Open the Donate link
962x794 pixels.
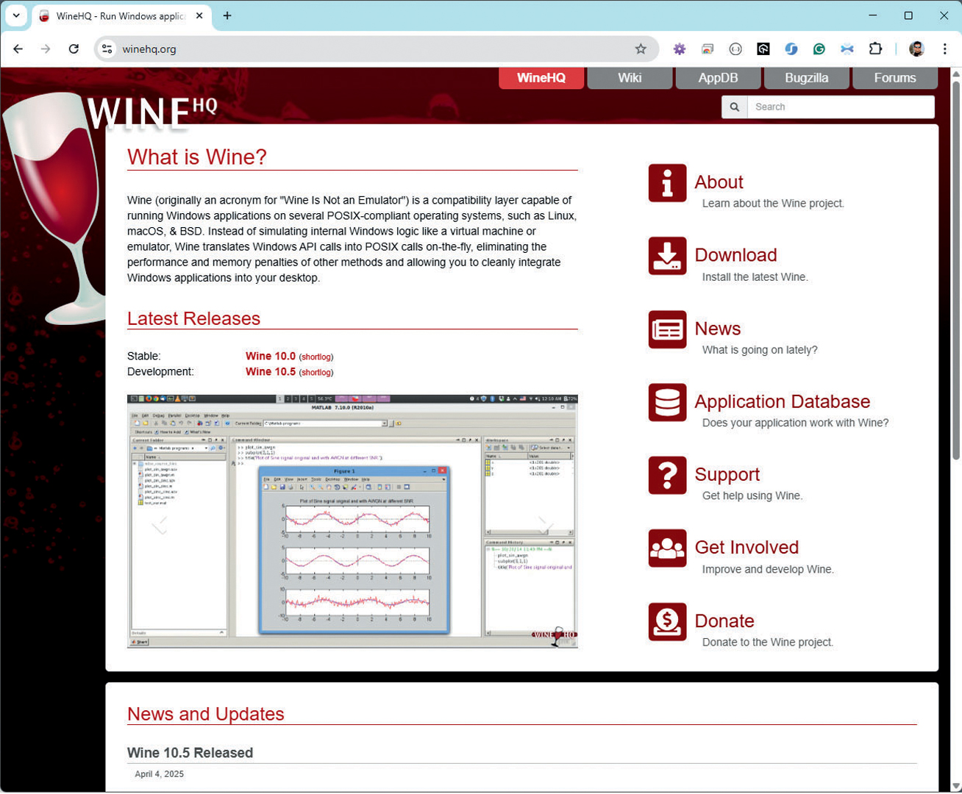724,620
